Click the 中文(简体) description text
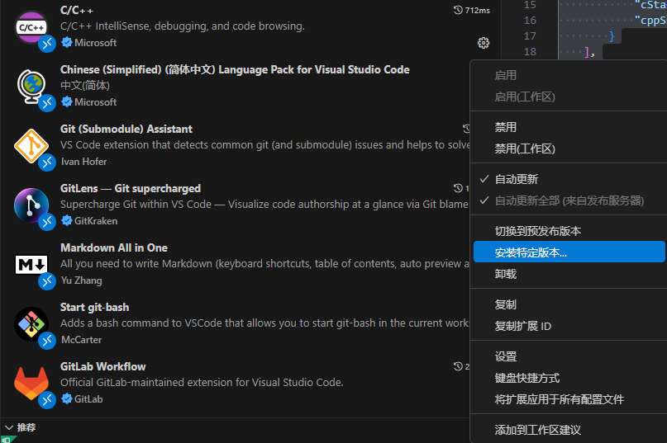 [x=85, y=85]
